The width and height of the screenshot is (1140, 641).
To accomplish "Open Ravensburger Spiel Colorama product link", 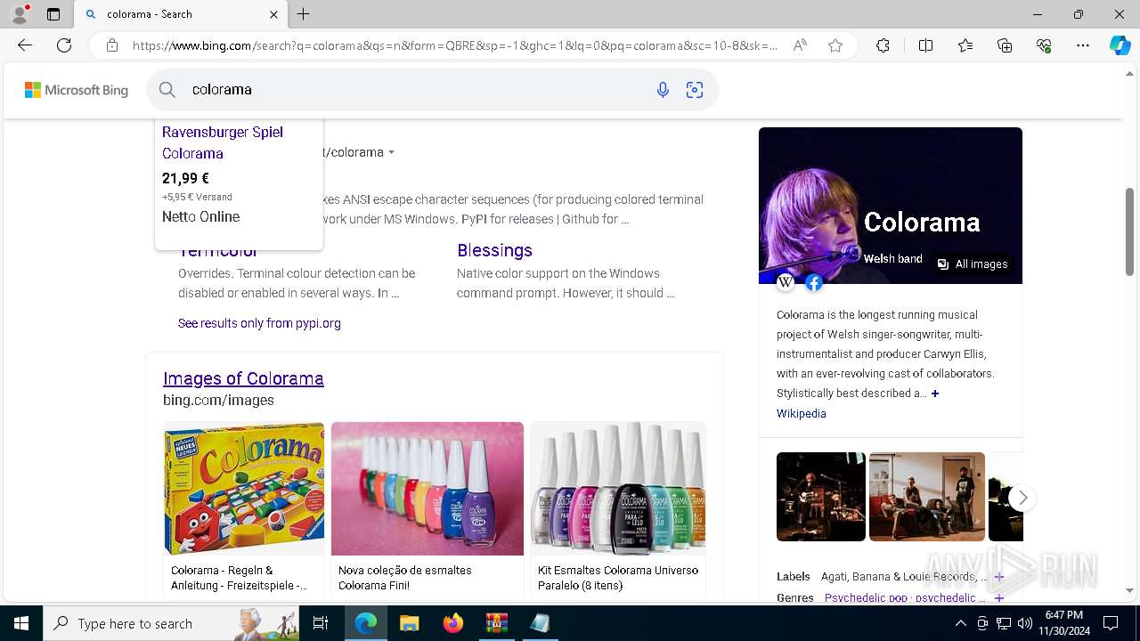I will coord(223,142).
